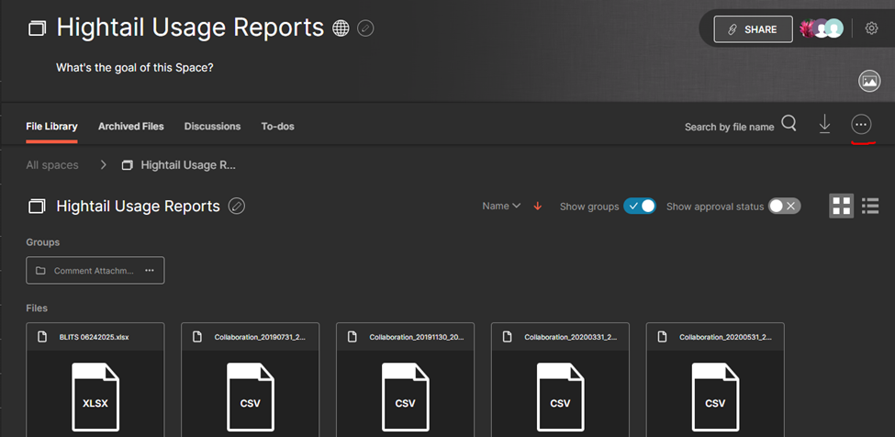Viewport: 895px width, 437px height.
Task: Click the Hightail Usage R... breadcrumb link
Action: click(188, 165)
